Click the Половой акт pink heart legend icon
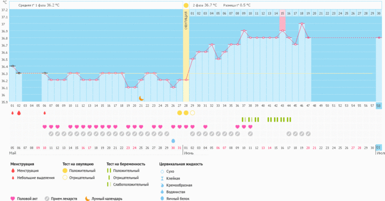Screen dimensions: 385x201 [x=12, y=198]
